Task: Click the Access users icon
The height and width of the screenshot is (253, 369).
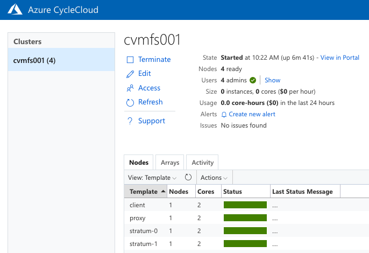Action: [130, 88]
